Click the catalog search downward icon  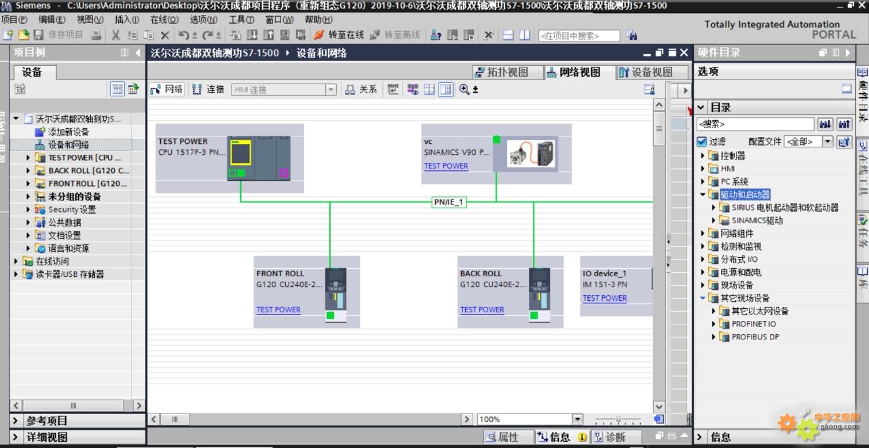(826, 124)
